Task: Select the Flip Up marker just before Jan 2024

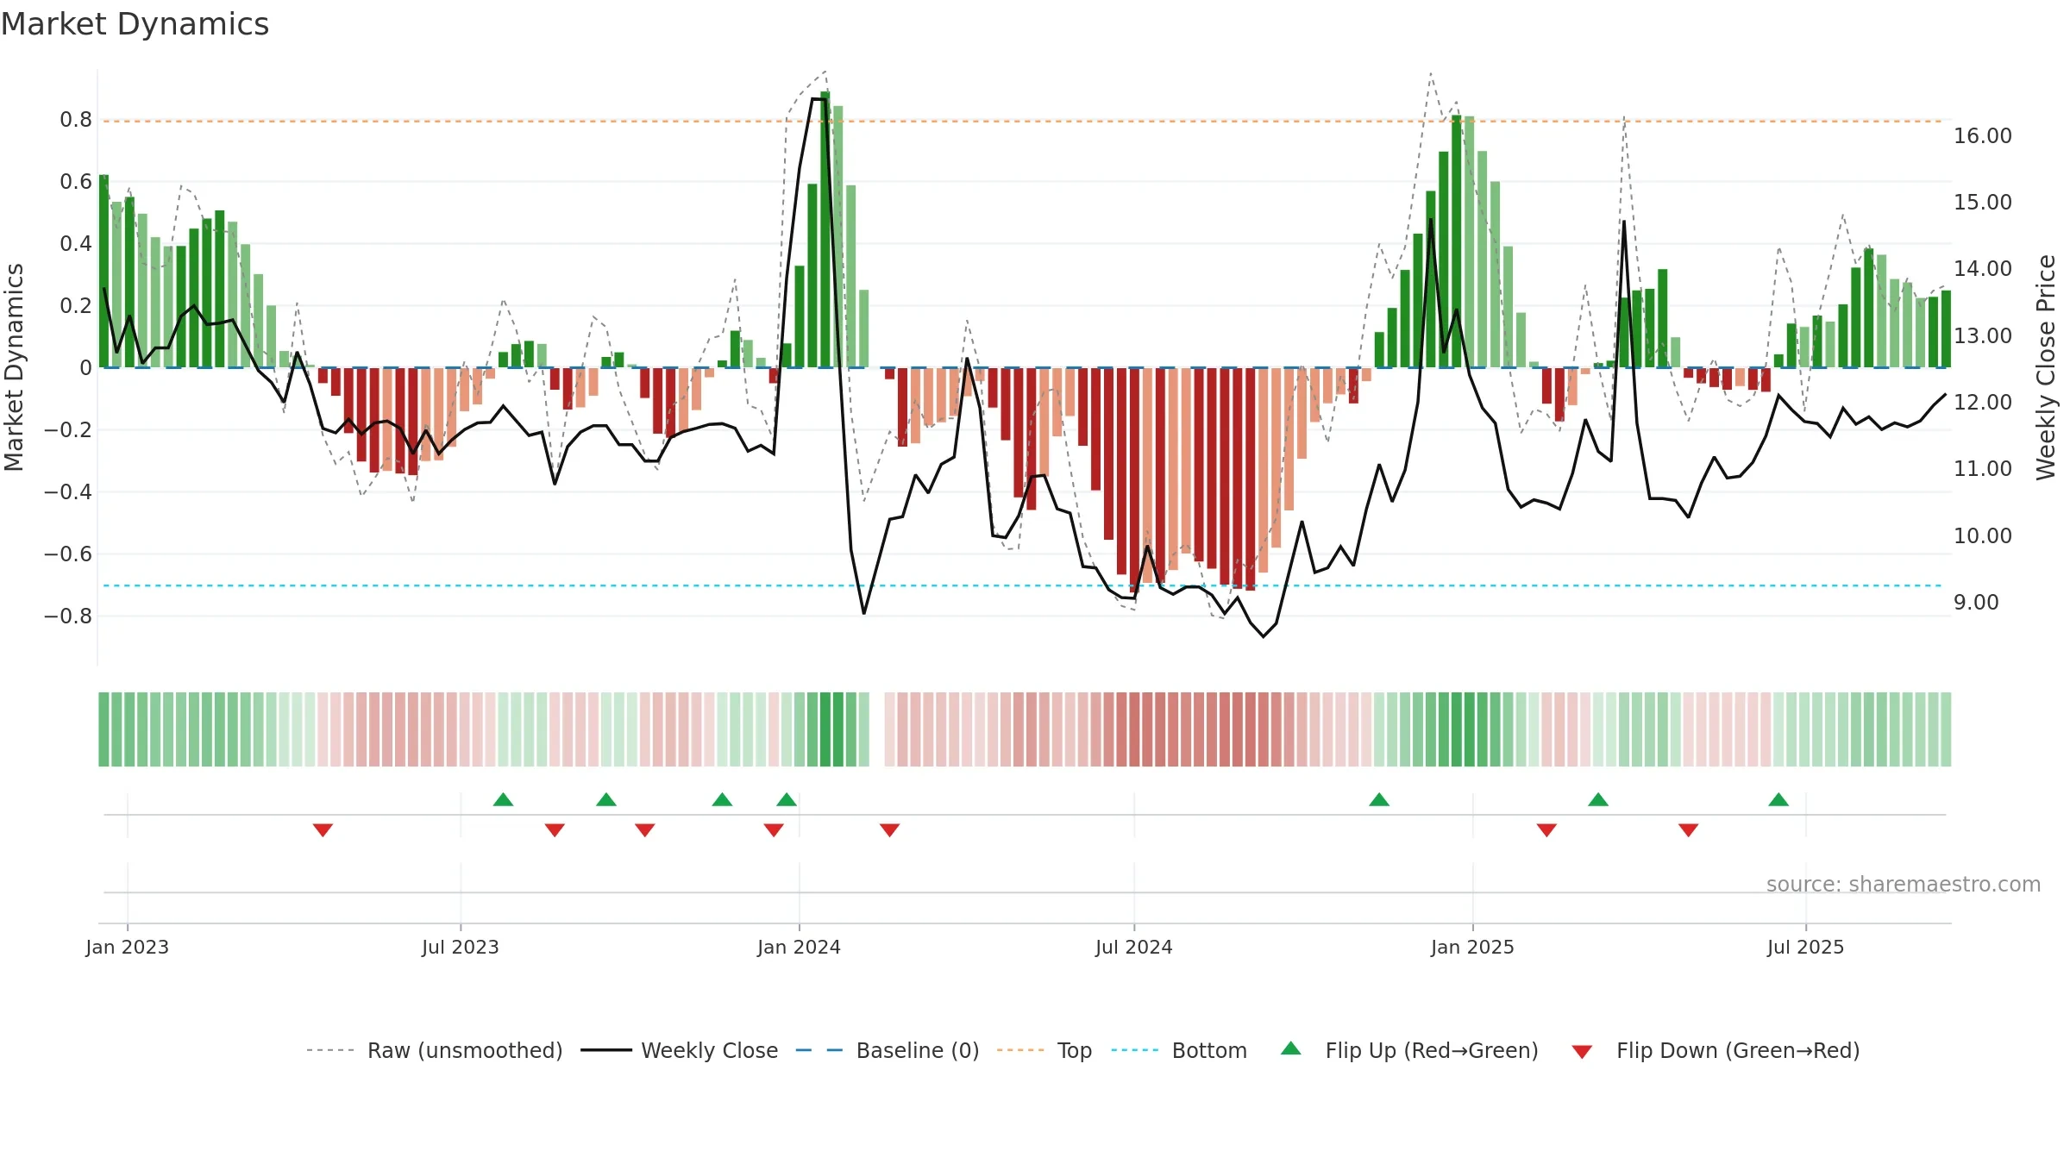Action: [x=787, y=799]
